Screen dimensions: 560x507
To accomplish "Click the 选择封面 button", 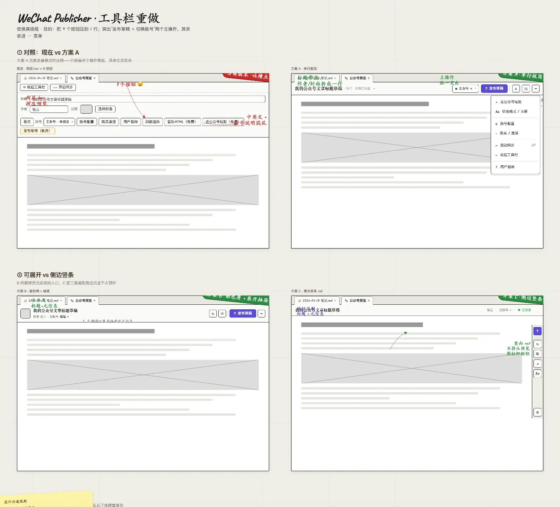I will tap(105, 109).
